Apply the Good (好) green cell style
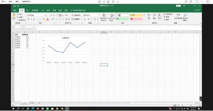The width and height of the screenshot is (213, 111). click(122, 19)
